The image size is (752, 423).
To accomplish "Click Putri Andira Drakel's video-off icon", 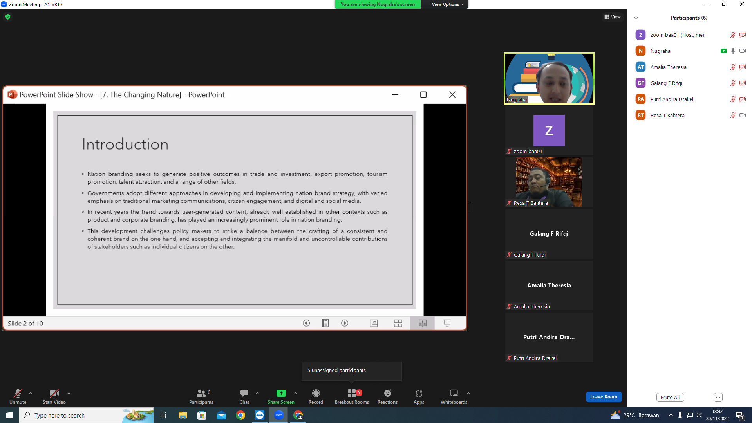I will 743,99.
